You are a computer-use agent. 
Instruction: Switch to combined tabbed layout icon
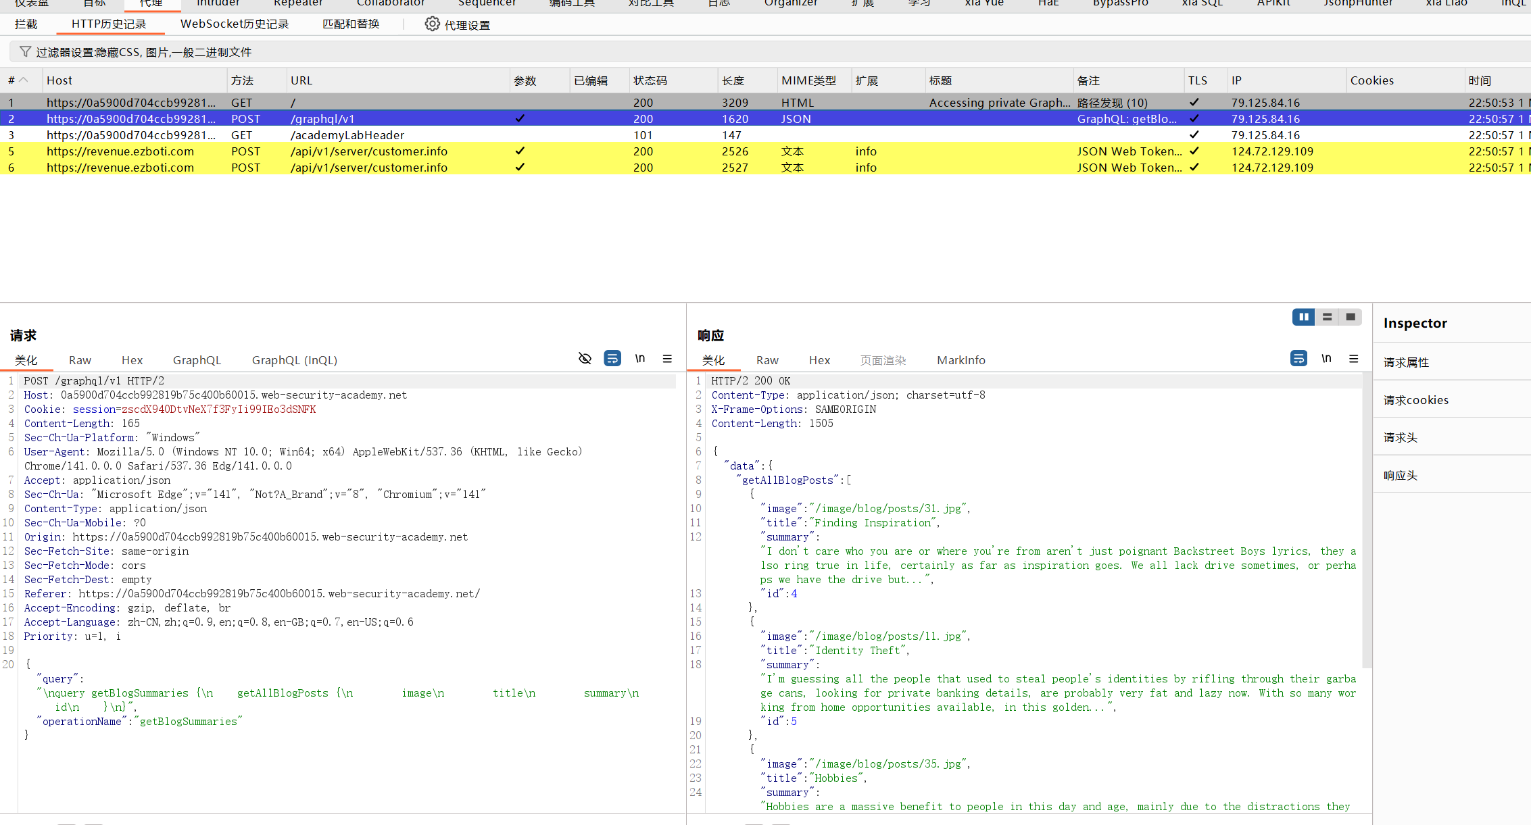point(1351,317)
